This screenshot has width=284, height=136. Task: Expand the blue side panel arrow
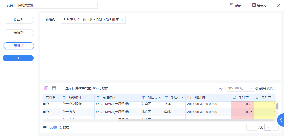[x=281, y=120]
